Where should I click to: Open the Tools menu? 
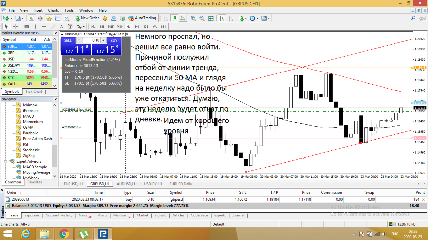69,10
